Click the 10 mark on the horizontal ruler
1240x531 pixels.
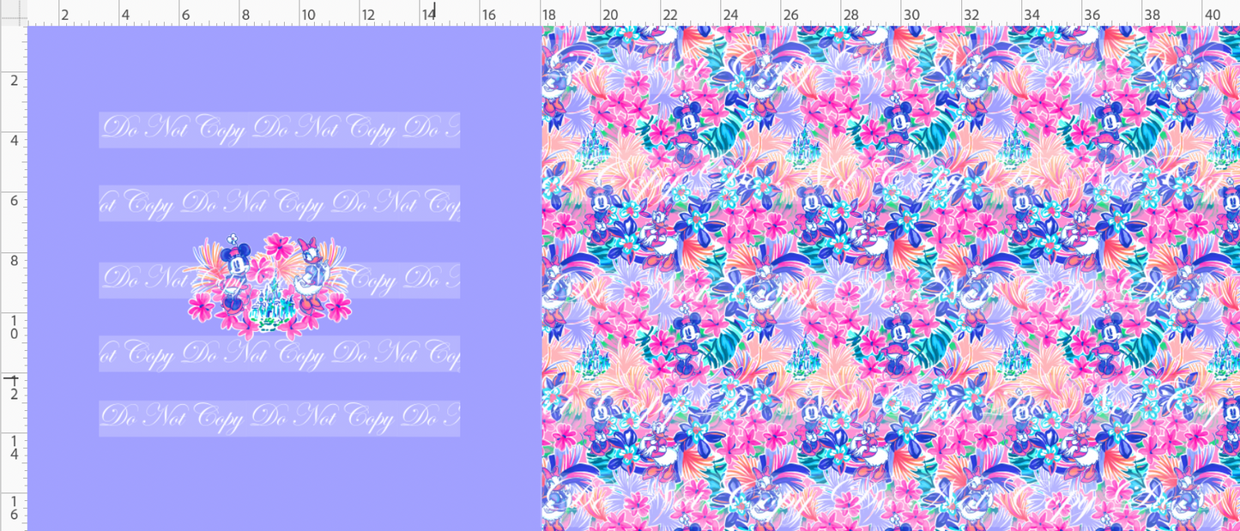click(307, 15)
